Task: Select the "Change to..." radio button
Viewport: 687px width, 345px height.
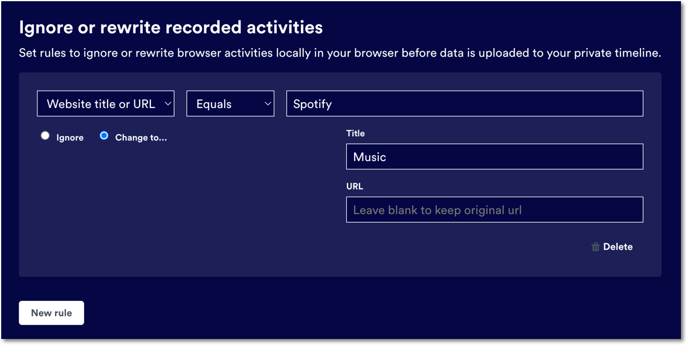Action: (x=104, y=136)
